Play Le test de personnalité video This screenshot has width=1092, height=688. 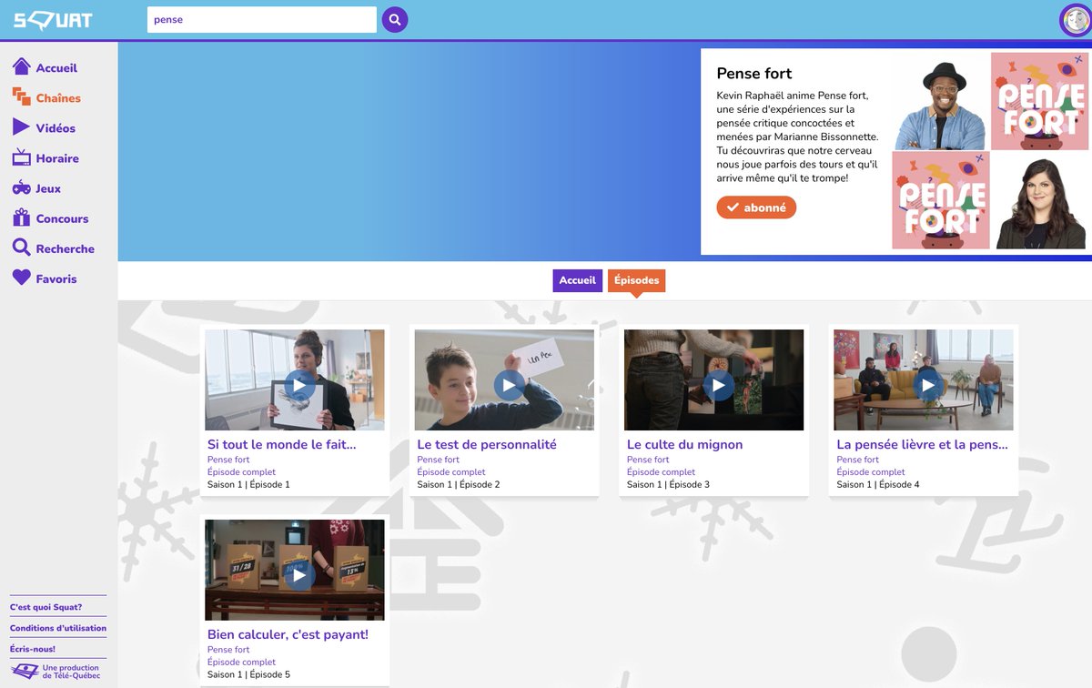[x=510, y=385]
